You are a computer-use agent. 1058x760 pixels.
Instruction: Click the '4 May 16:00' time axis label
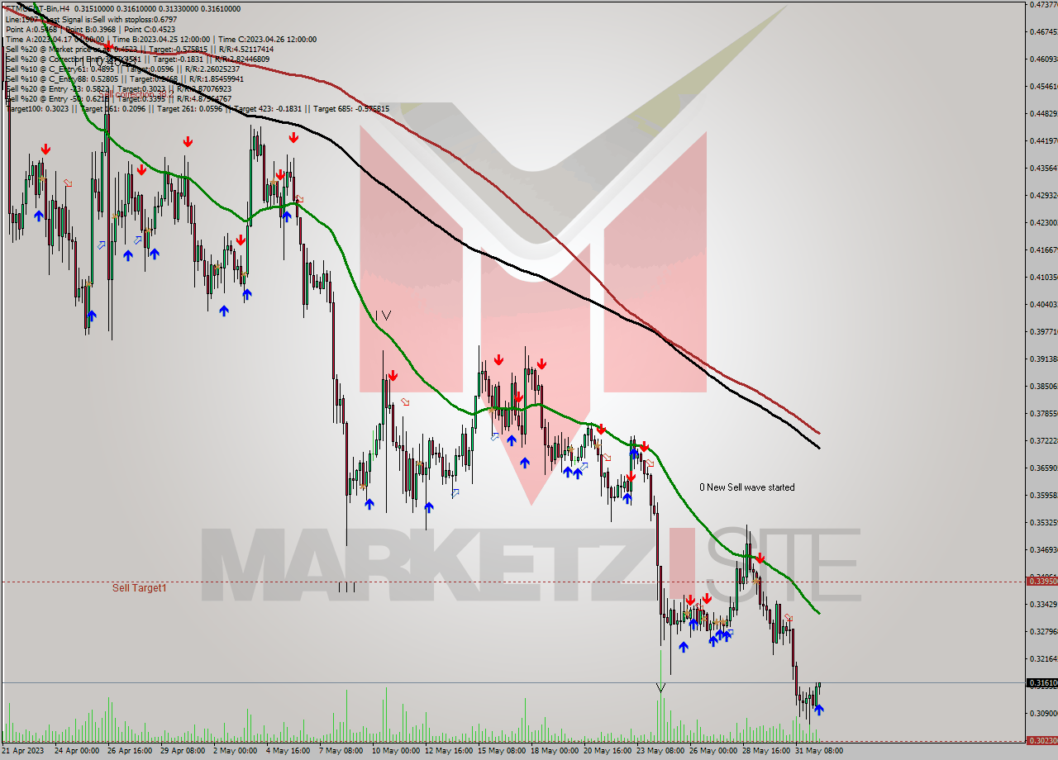tap(288, 751)
